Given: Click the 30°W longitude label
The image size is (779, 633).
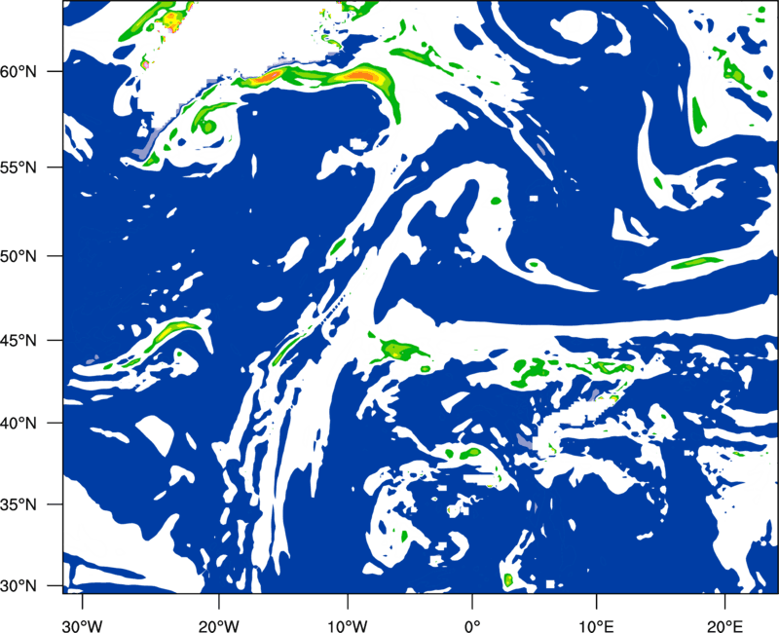Looking at the screenshot, I should [x=83, y=625].
